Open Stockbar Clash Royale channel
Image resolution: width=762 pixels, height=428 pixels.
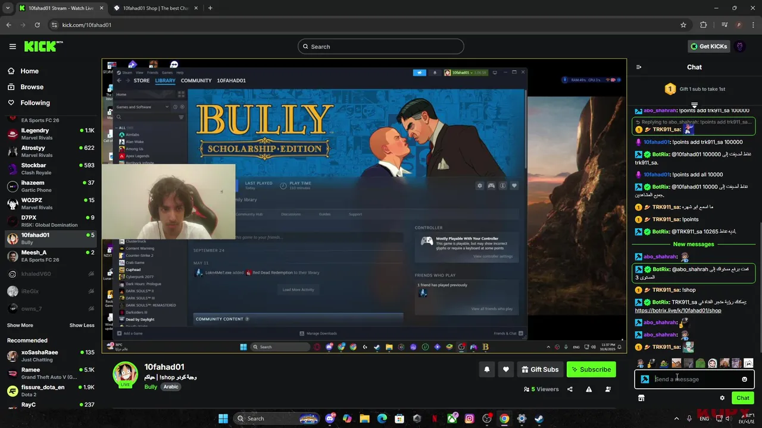coord(51,169)
